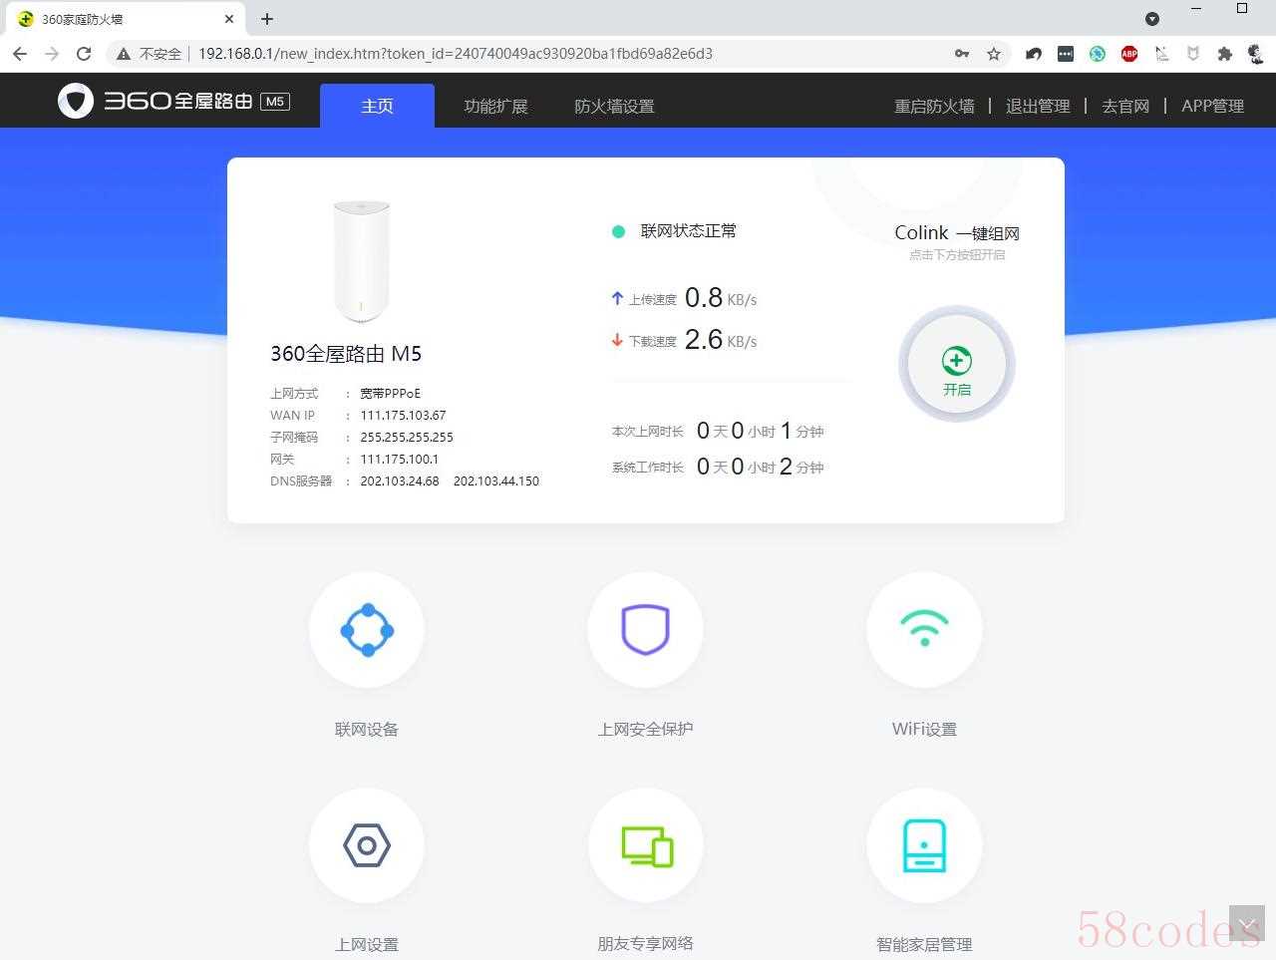The width and height of the screenshot is (1276, 960).
Task: Click the ABP adblock extension icon
Action: coord(1129,54)
